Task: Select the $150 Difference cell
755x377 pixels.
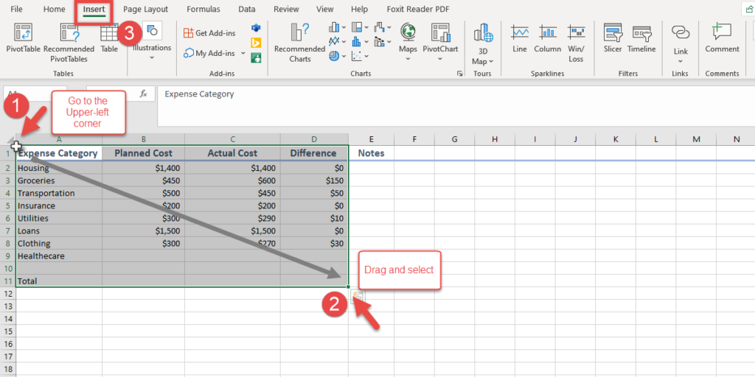Action: click(x=314, y=181)
